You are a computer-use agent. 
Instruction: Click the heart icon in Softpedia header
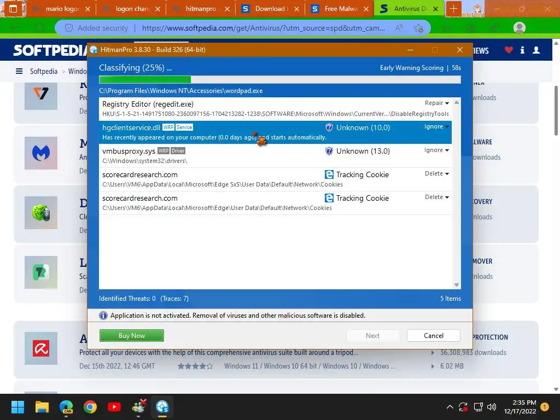509,50
